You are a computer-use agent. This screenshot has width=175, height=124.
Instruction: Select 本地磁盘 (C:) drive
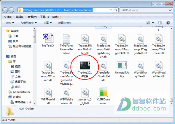pyautogui.click(x=21, y=102)
